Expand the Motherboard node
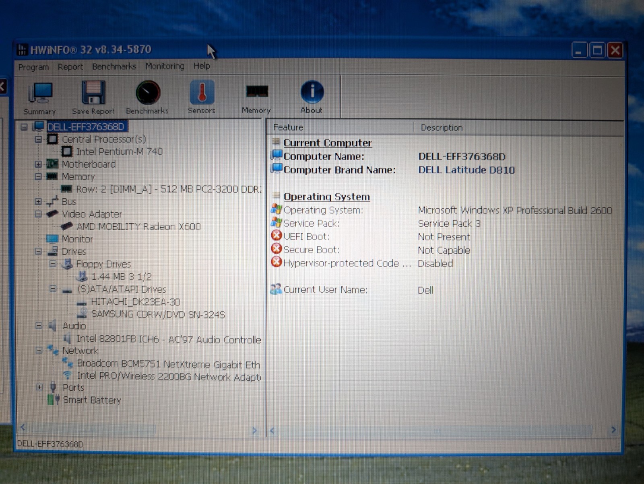 [38, 164]
